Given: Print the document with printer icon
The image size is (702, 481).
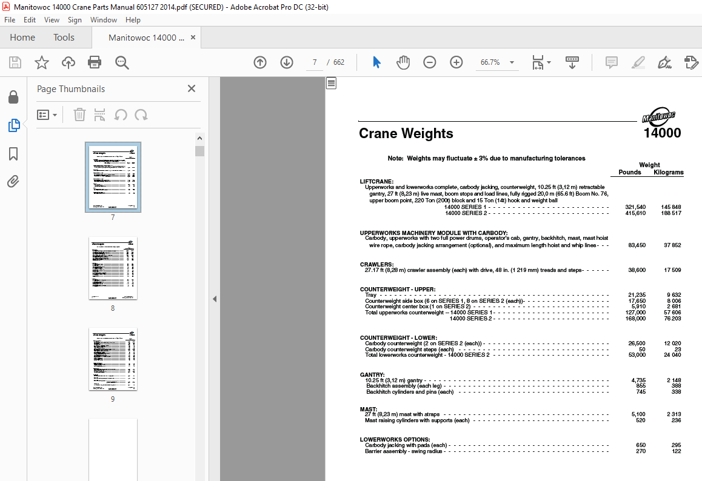Looking at the screenshot, I should point(95,62).
